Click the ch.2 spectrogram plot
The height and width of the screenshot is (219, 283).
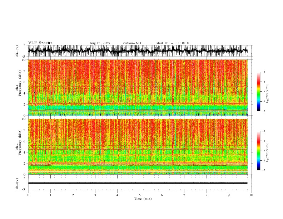tap(138, 147)
